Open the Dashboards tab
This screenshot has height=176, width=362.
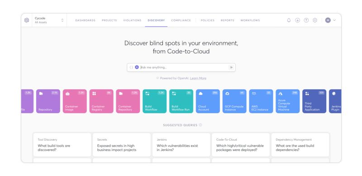pos(85,20)
